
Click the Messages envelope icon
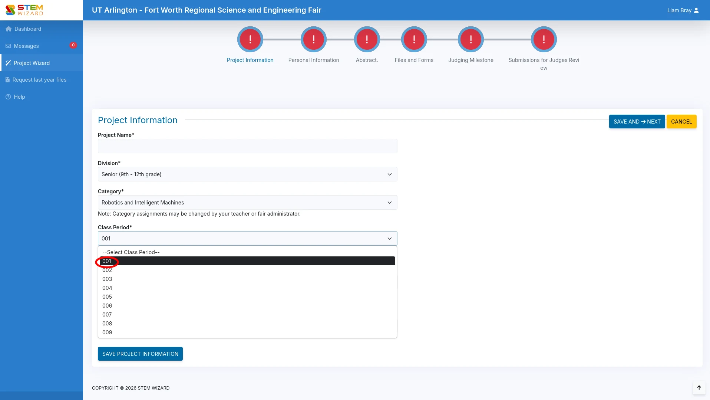[x=8, y=46]
